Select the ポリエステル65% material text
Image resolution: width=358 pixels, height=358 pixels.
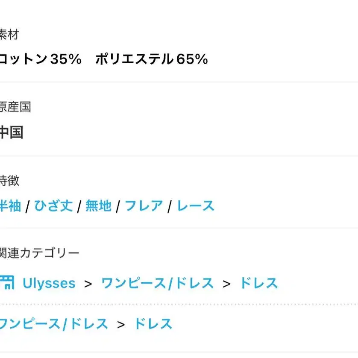tap(152, 59)
